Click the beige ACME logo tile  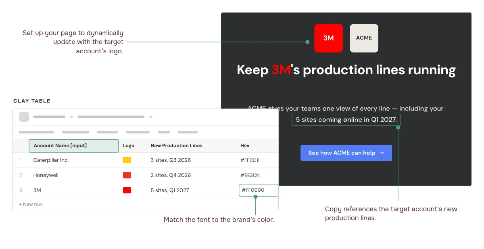[x=364, y=38]
